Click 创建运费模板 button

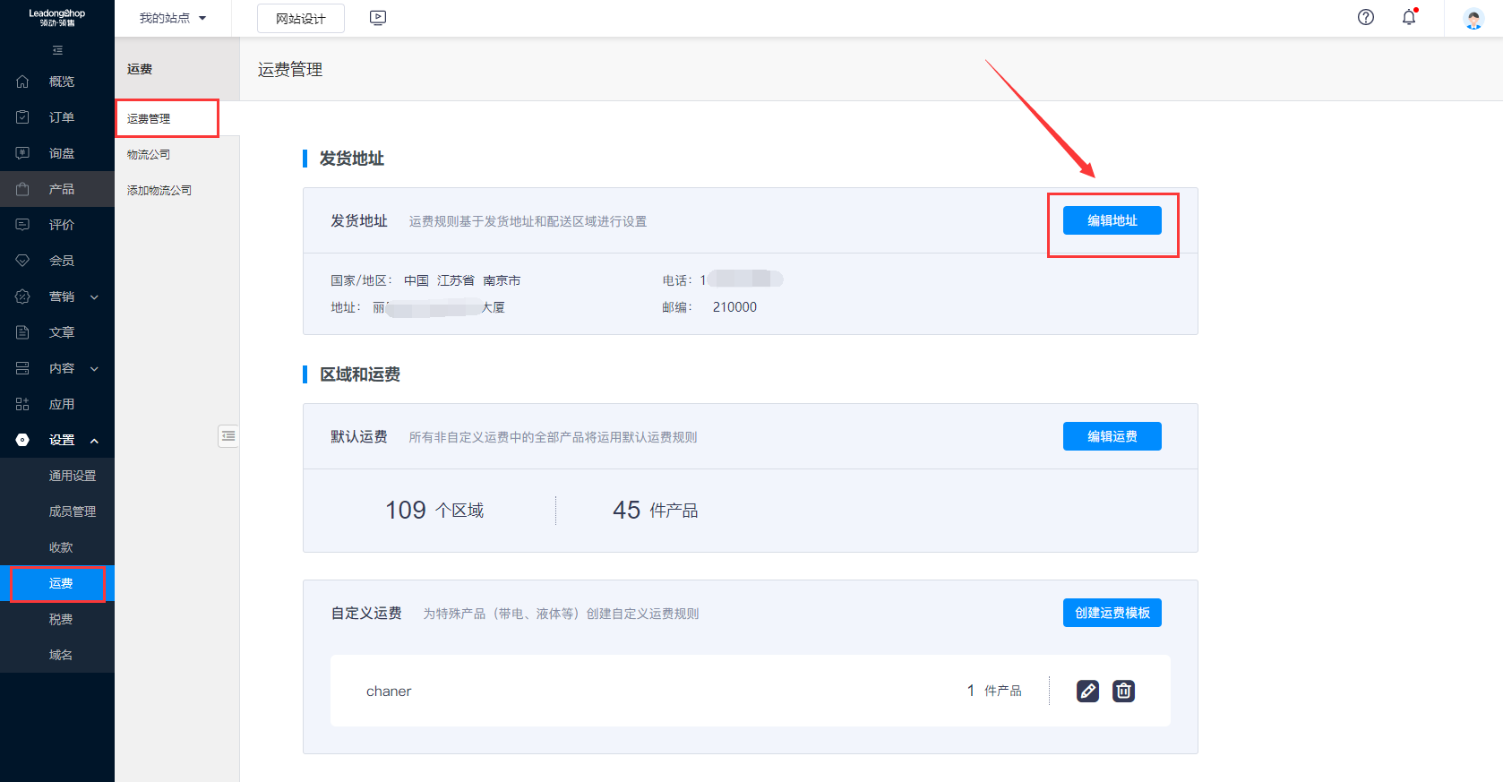(1112, 613)
